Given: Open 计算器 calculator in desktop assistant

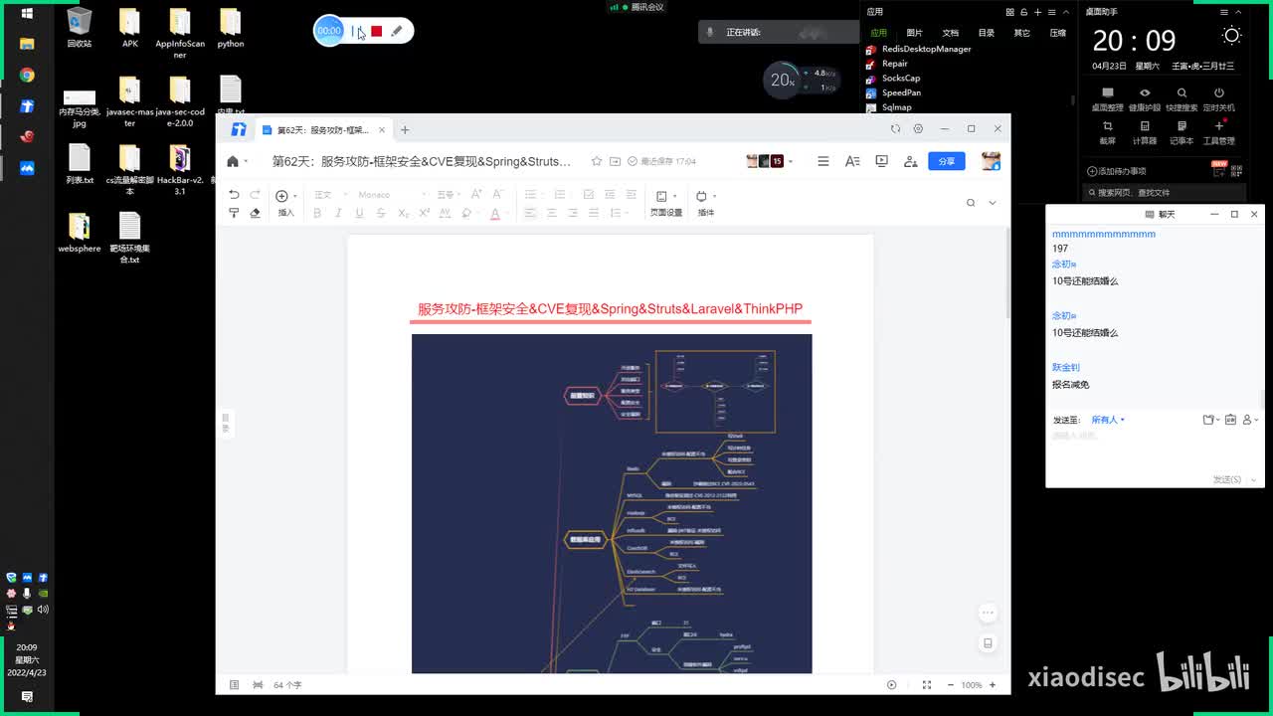Looking at the screenshot, I should click(x=1145, y=131).
